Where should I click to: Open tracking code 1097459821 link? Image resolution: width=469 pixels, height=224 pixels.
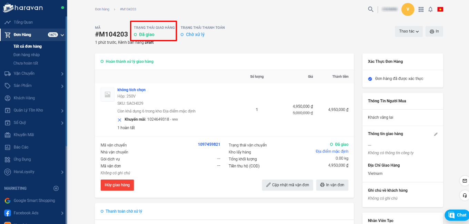point(209,144)
